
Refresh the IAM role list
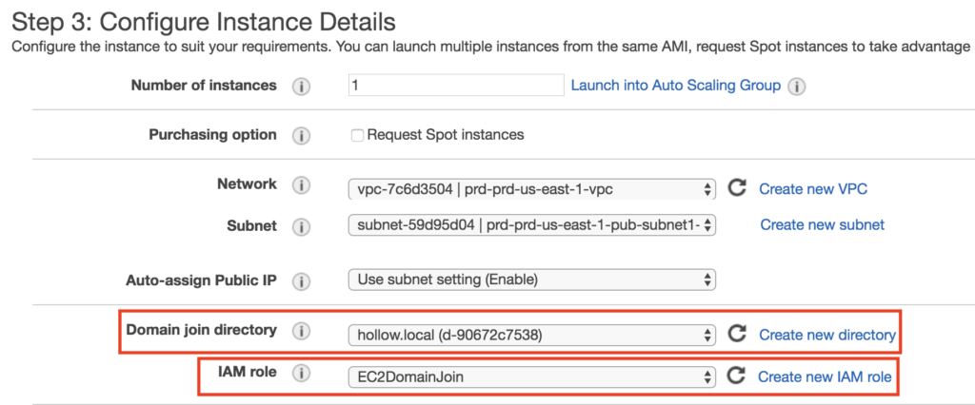736,376
